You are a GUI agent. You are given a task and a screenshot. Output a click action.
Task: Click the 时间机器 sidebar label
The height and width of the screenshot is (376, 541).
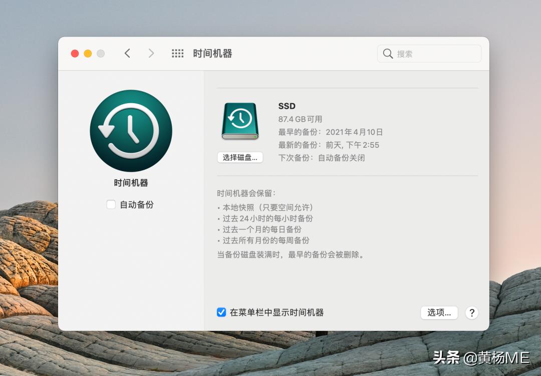pyautogui.click(x=131, y=182)
